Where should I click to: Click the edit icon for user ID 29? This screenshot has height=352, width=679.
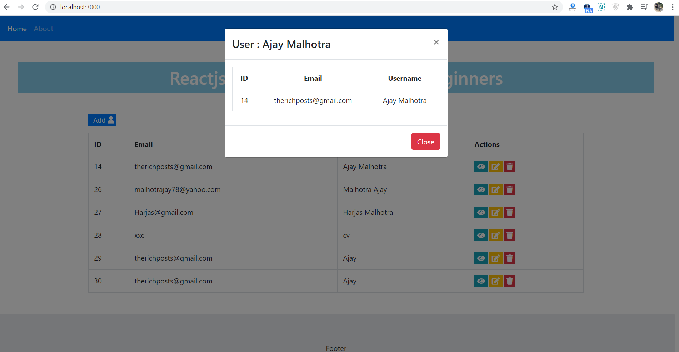(x=495, y=258)
